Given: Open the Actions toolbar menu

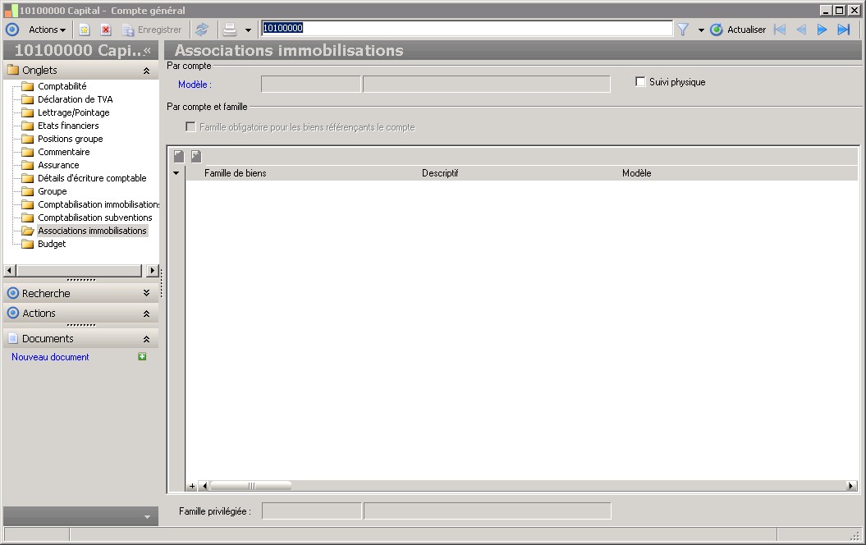Looking at the screenshot, I should (47, 30).
